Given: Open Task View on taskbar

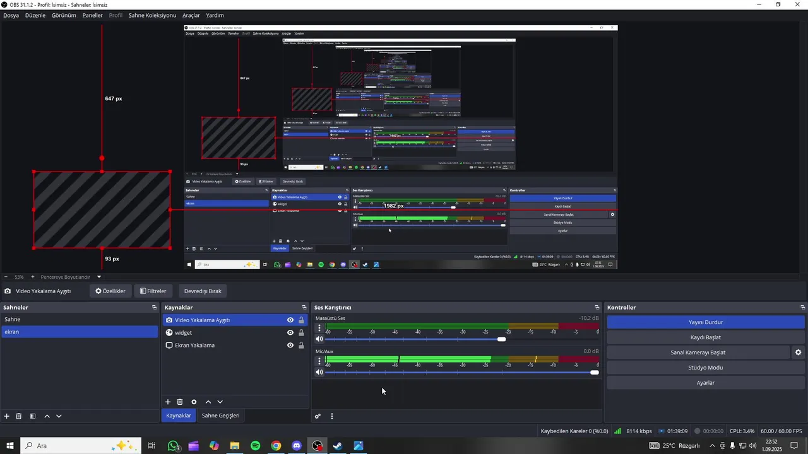Looking at the screenshot, I should 151,446.
